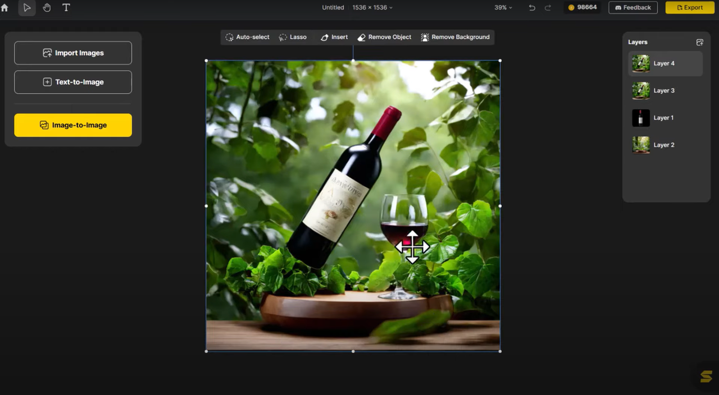Click the Layer 2 thumbnail

[641, 145]
